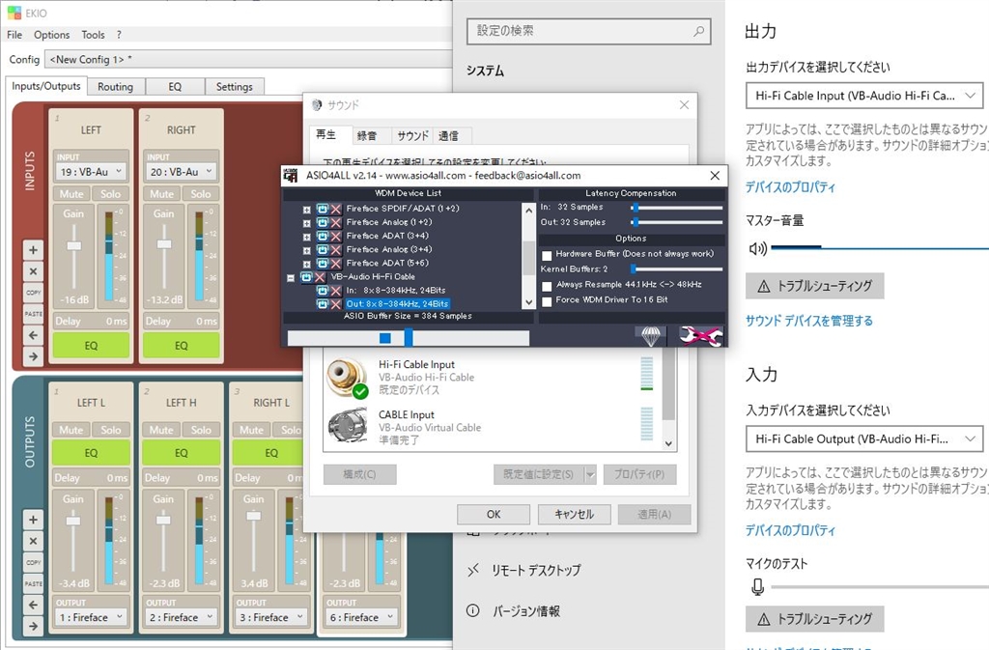The width and height of the screenshot is (989, 650).
Task: Open output dropdown 6 : Fireface
Action: pyautogui.click(x=361, y=617)
